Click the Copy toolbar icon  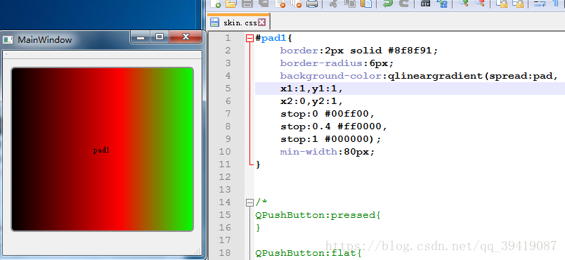(x=349, y=4)
